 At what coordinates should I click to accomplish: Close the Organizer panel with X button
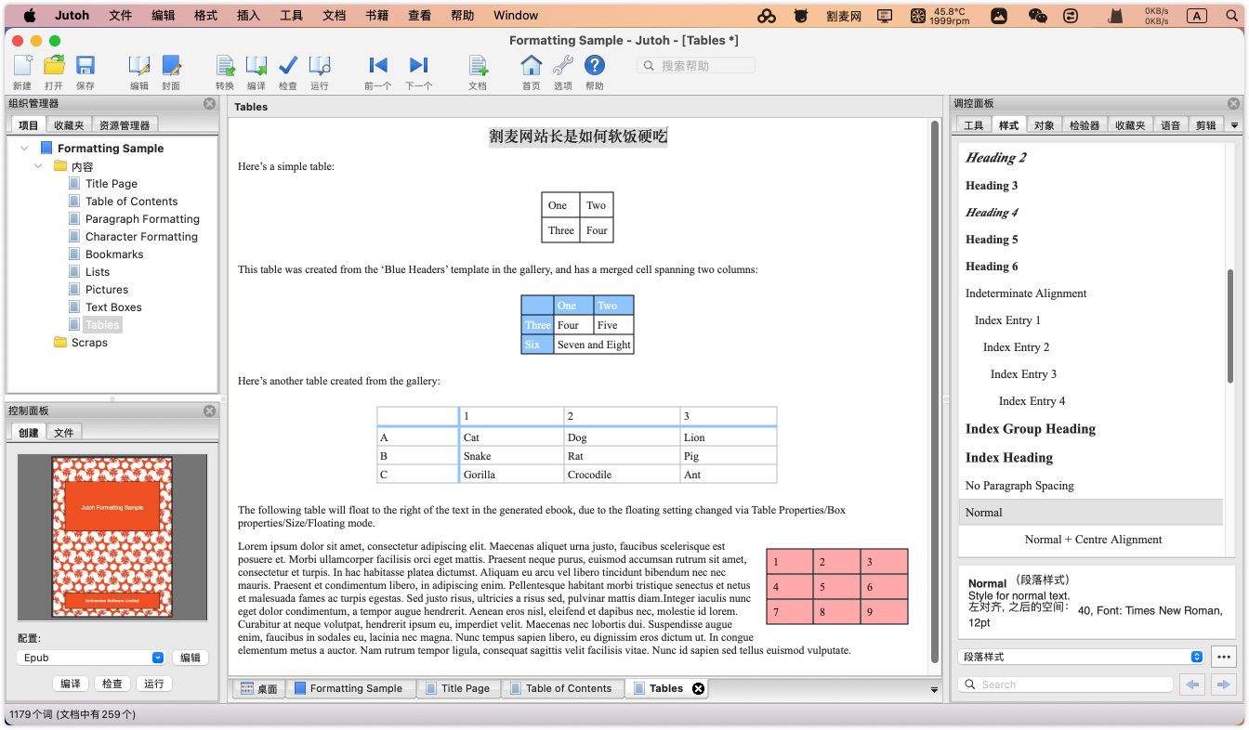(209, 104)
